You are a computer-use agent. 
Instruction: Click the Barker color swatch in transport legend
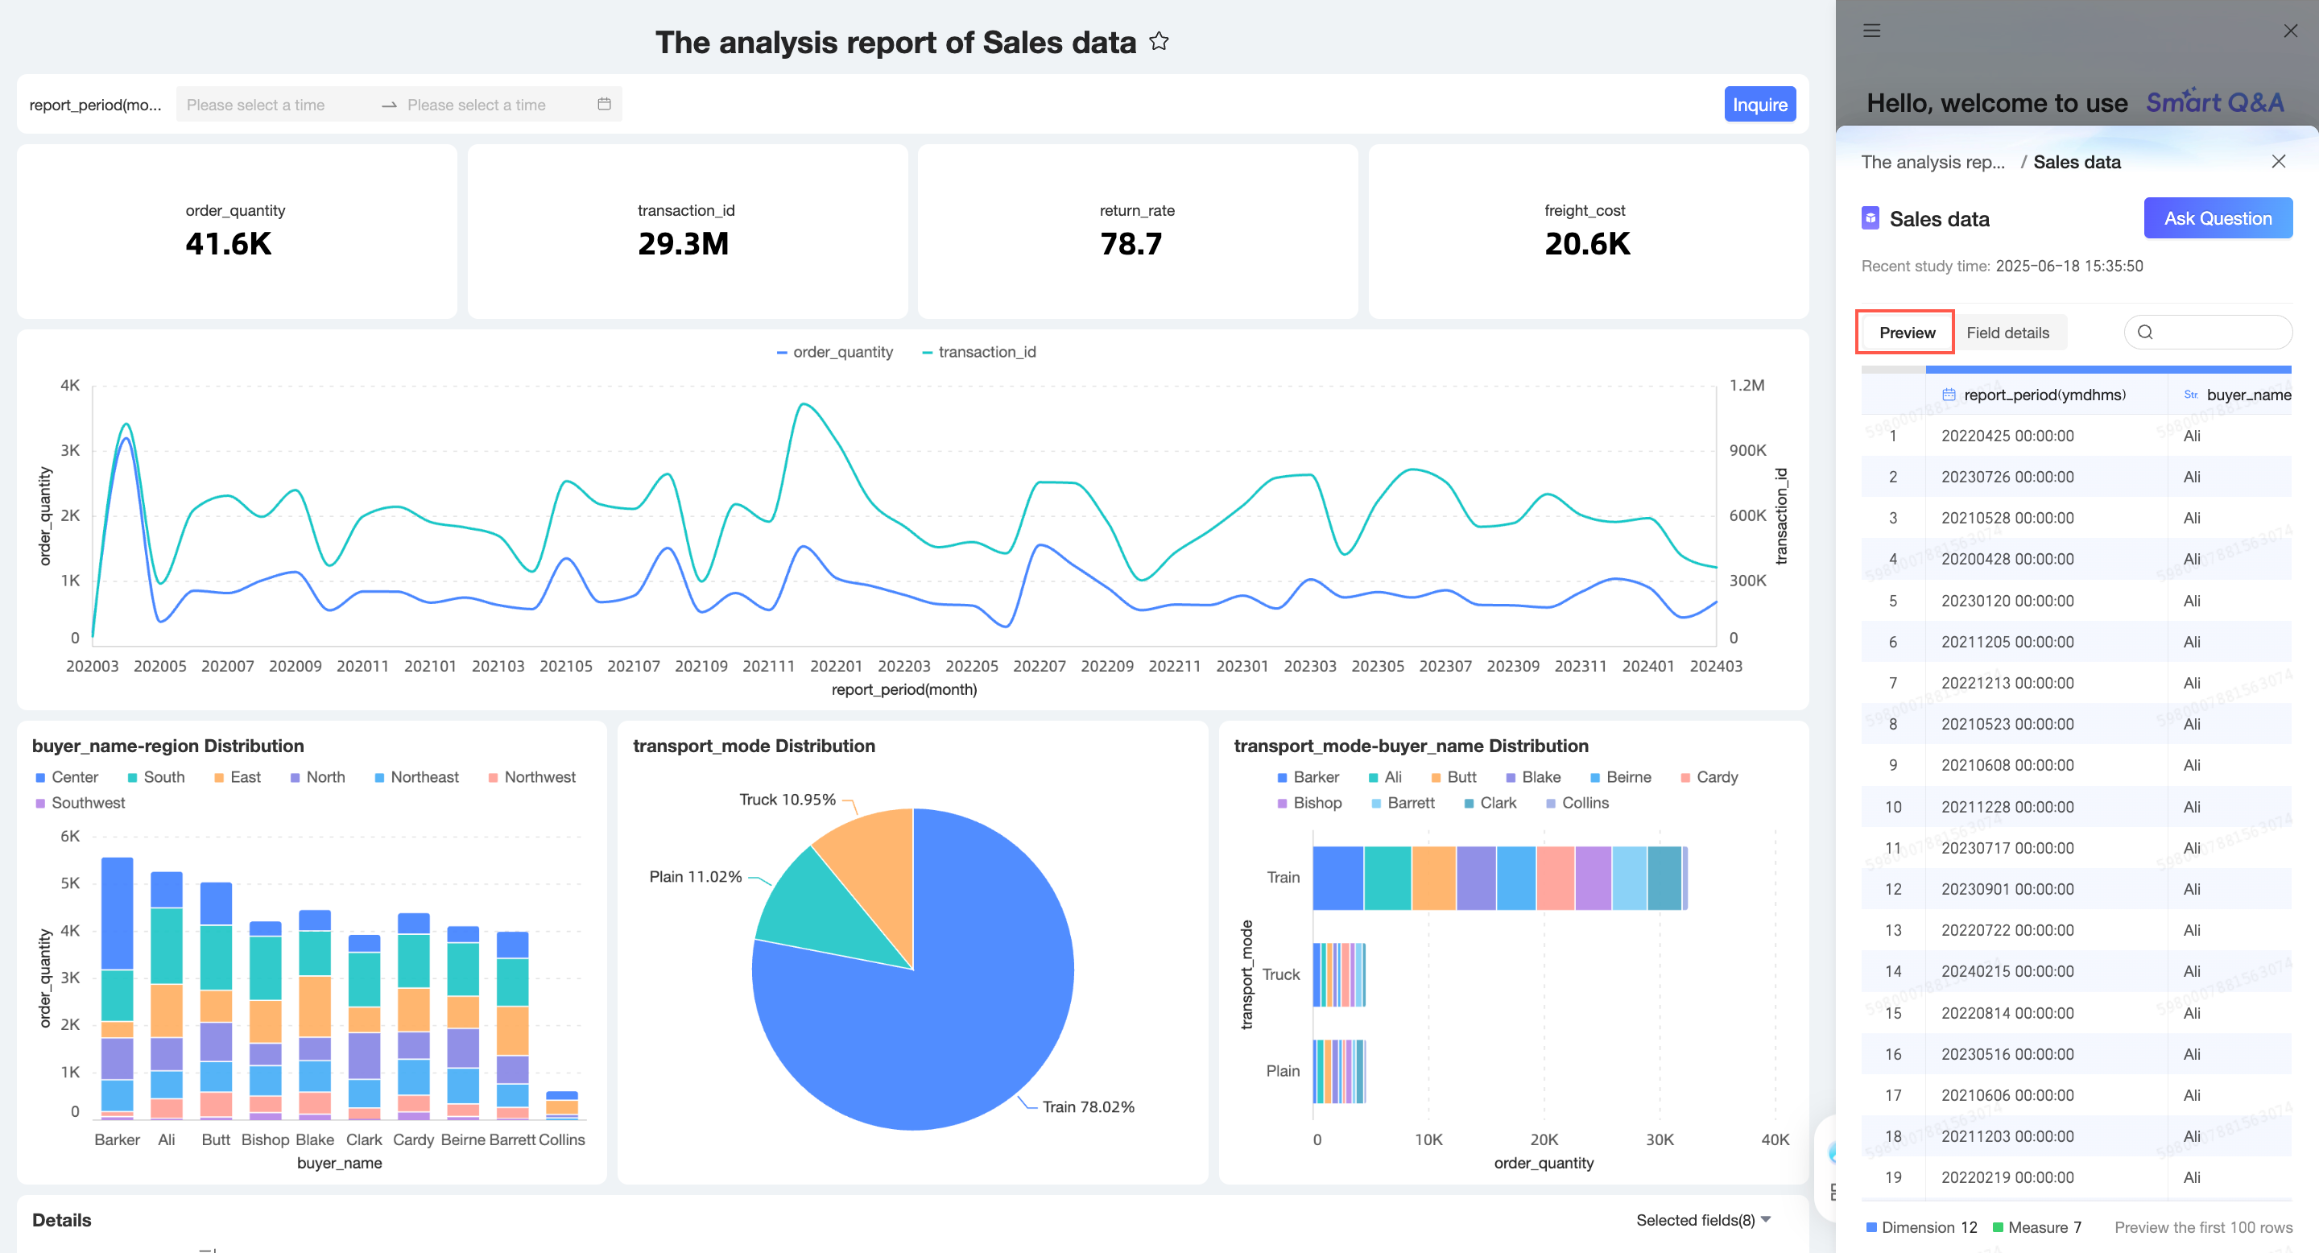click(1281, 778)
